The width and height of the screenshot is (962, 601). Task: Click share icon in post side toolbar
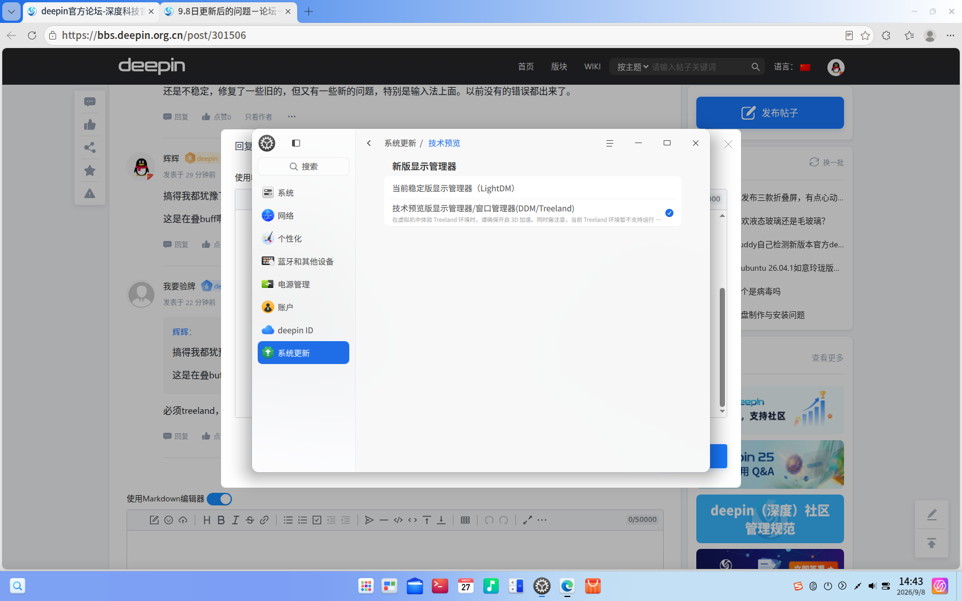click(x=90, y=148)
